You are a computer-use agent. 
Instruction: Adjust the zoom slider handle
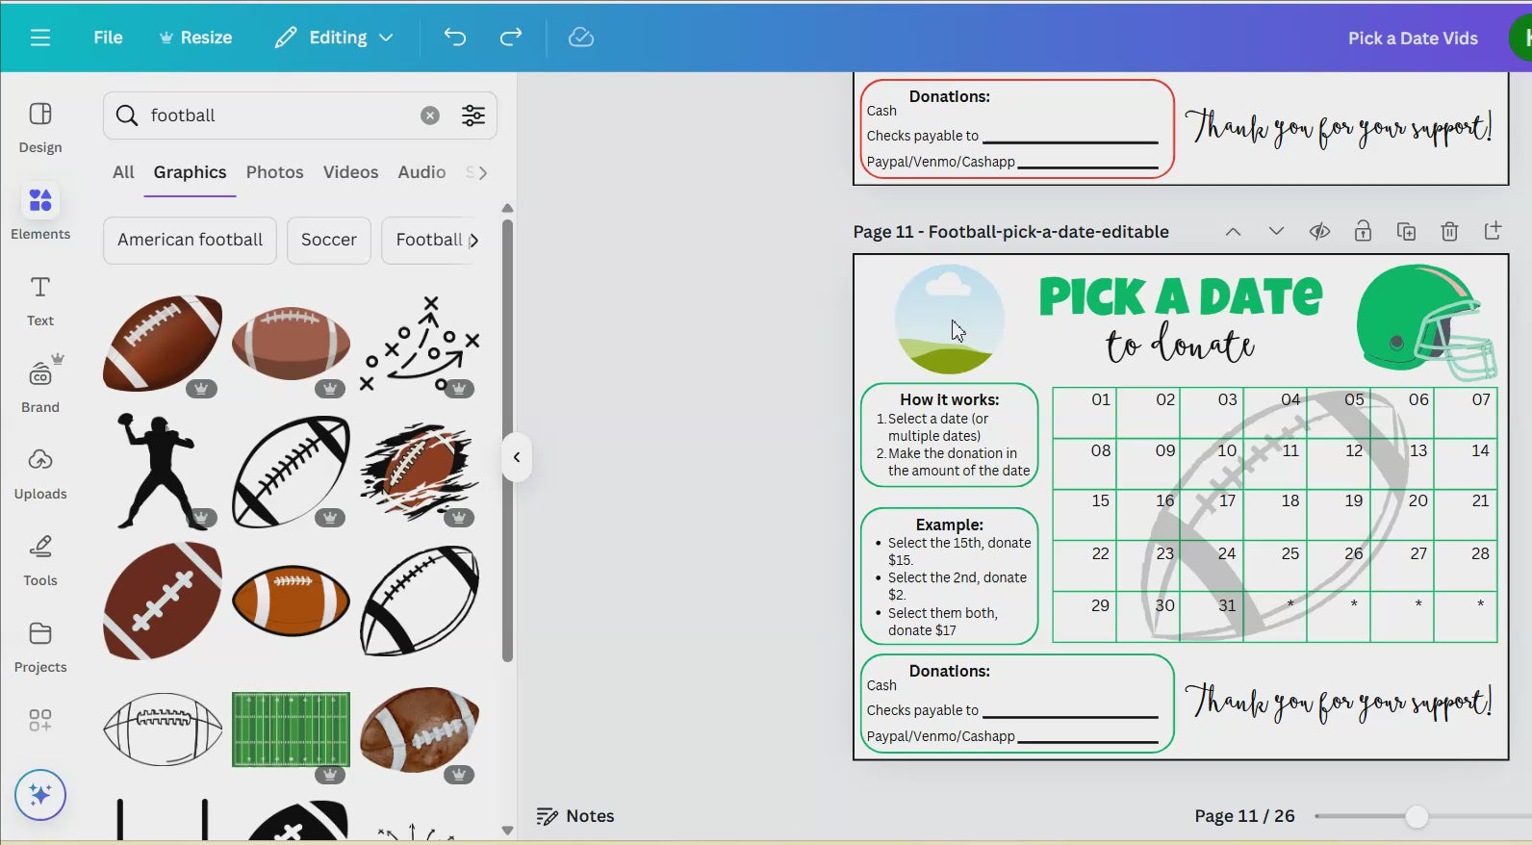(1416, 816)
